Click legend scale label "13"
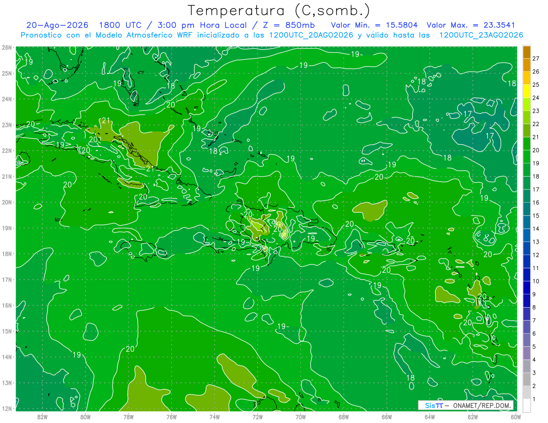The image size is (548, 423). click(x=536, y=242)
